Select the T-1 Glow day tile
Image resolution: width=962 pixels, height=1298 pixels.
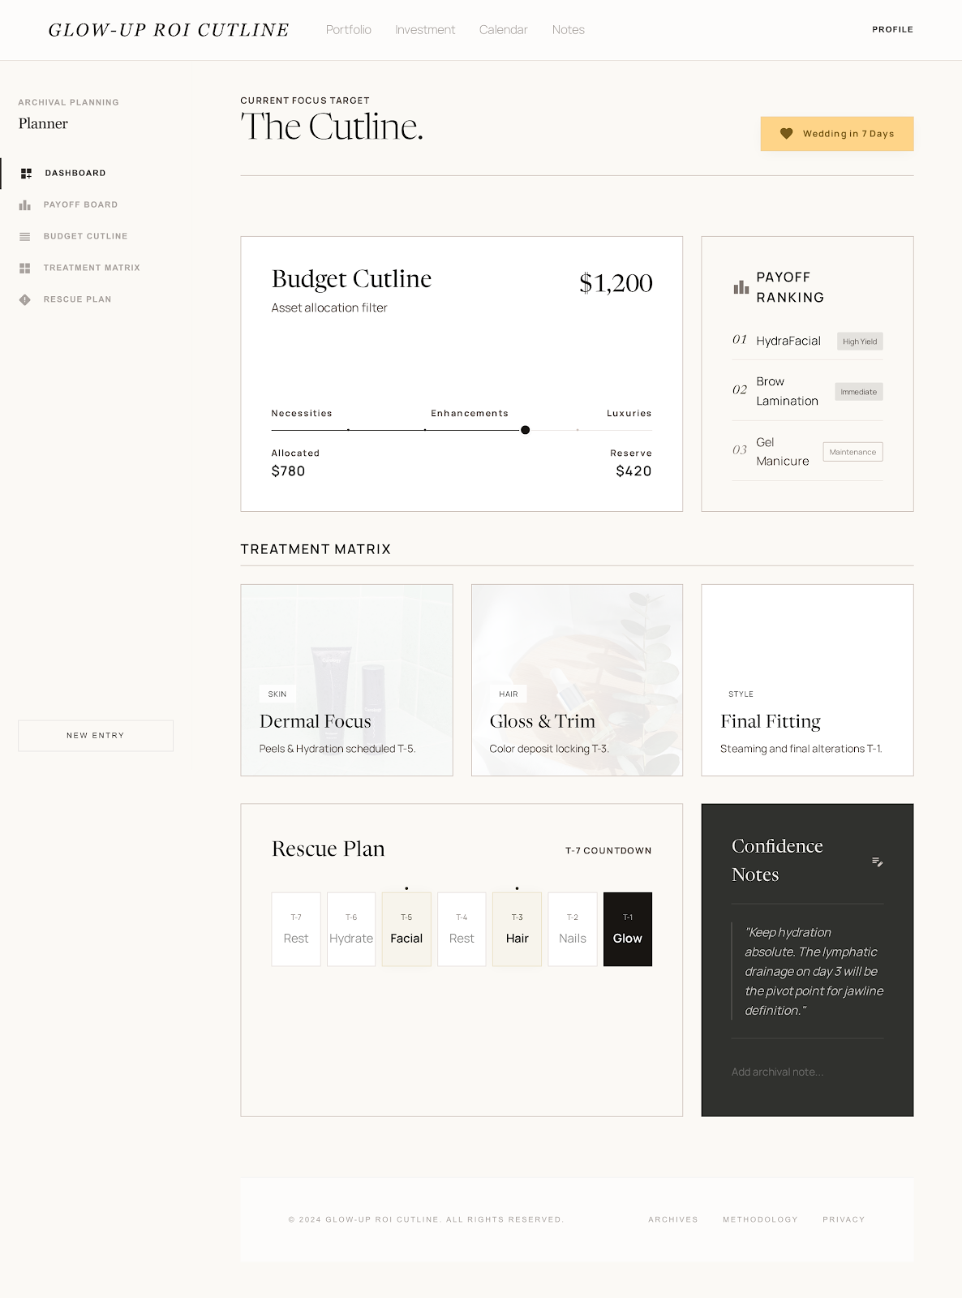tap(627, 930)
